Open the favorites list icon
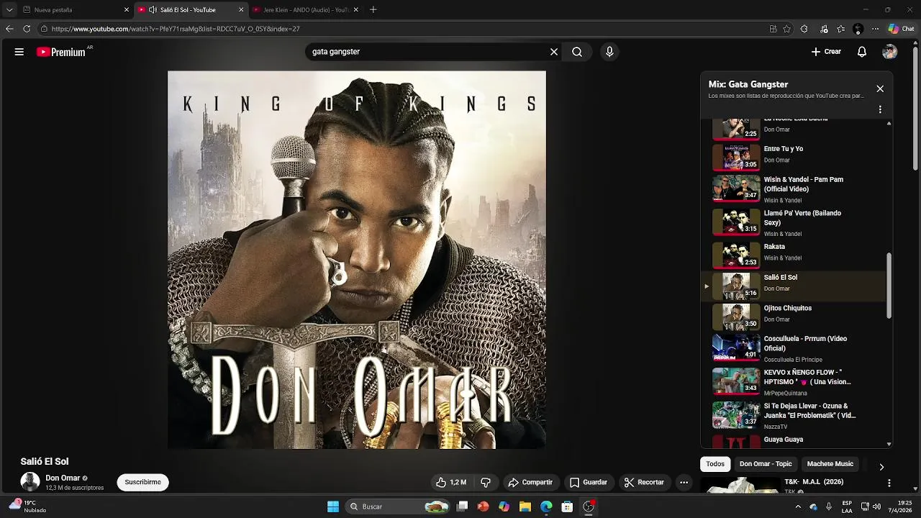 coord(840,29)
